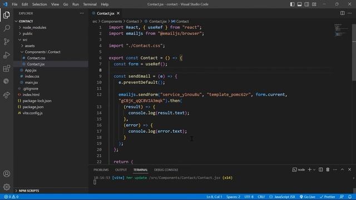Open index.css file in the explorer
Screen dimensions: 356x200
51,77
